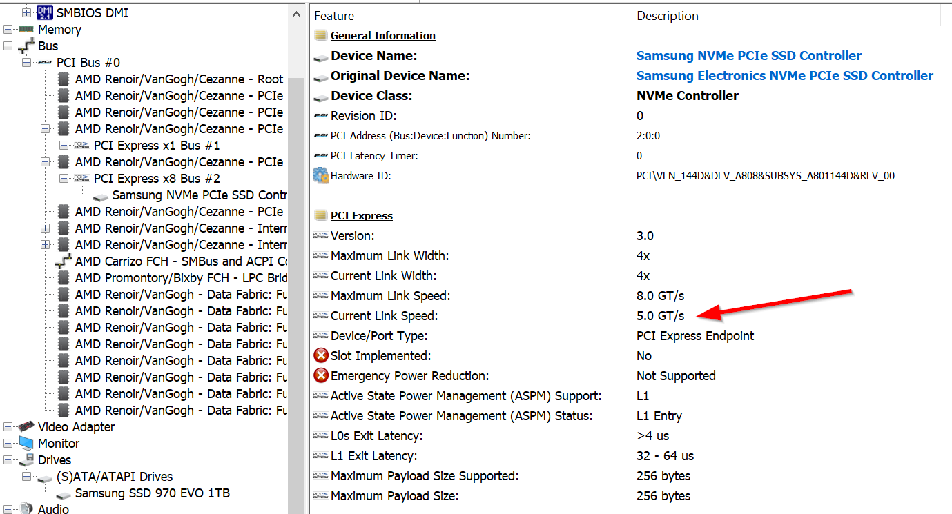The height and width of the screenshot is (514, 952).
Task: Collapse the Bus tree node
Action: tap(8, 46)
